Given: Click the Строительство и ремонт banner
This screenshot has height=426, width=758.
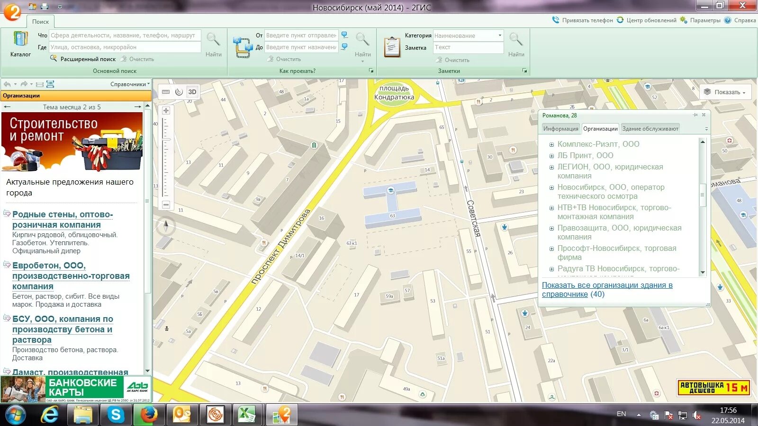Looking at the screenshot, I should click(x=72, y=142).
